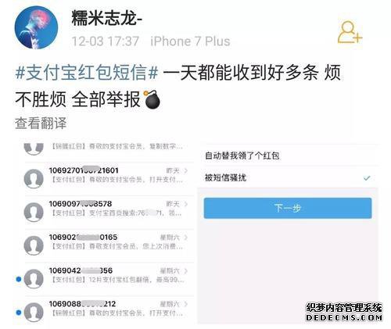Expand chevron on 106902...0165 message
This screenshot has height=329, width=391.
point(185,238)
